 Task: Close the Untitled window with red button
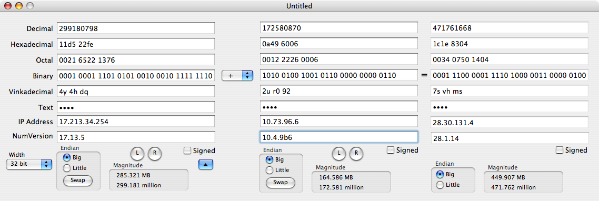(8, 6)
